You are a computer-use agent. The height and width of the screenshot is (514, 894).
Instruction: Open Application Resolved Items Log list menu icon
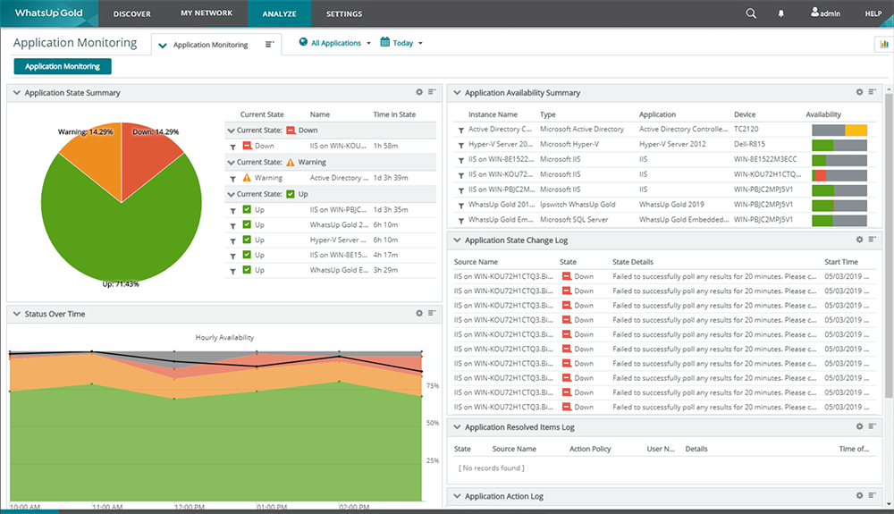click(872, 426)
